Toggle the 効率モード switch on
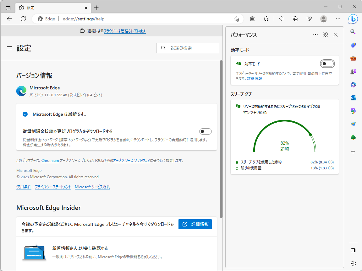Viewport: 362px width, 271px height. pyautogui.click(x=327, y=64)
